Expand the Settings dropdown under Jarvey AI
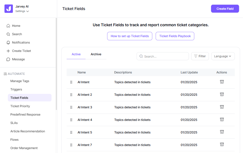 22,11
